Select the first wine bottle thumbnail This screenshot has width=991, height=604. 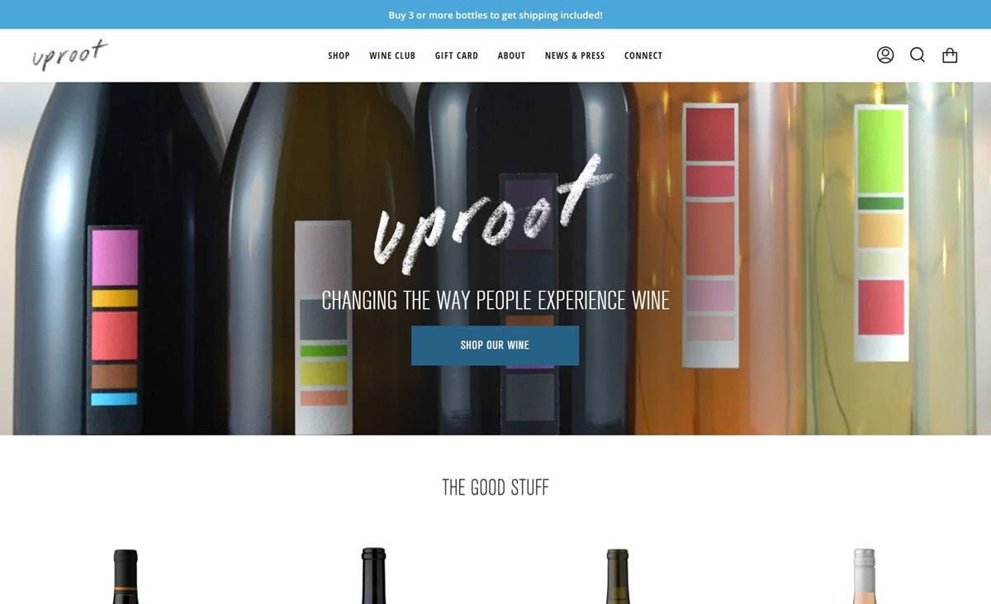[x=125, y=576]
